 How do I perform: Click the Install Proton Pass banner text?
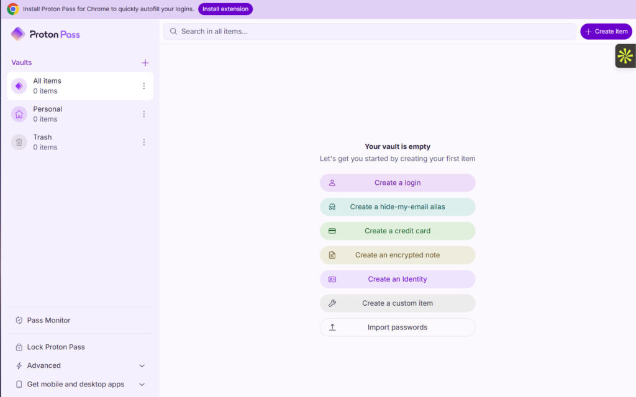[108, 9]
